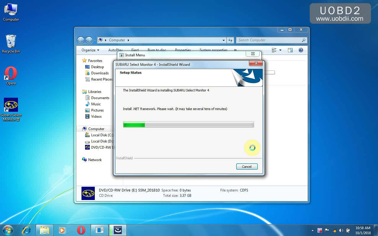This screenshot has height=236, width=378.
Task: Open the Opera desktop shortcut
Action: tap(11, 73)
